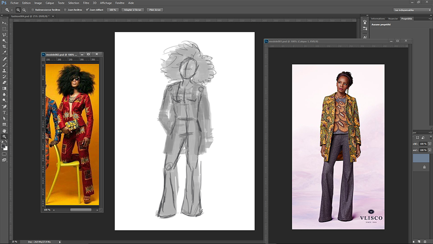Open the Propriétés panel options menu
This screenshot has width=433, height=244.
[430, 19]
